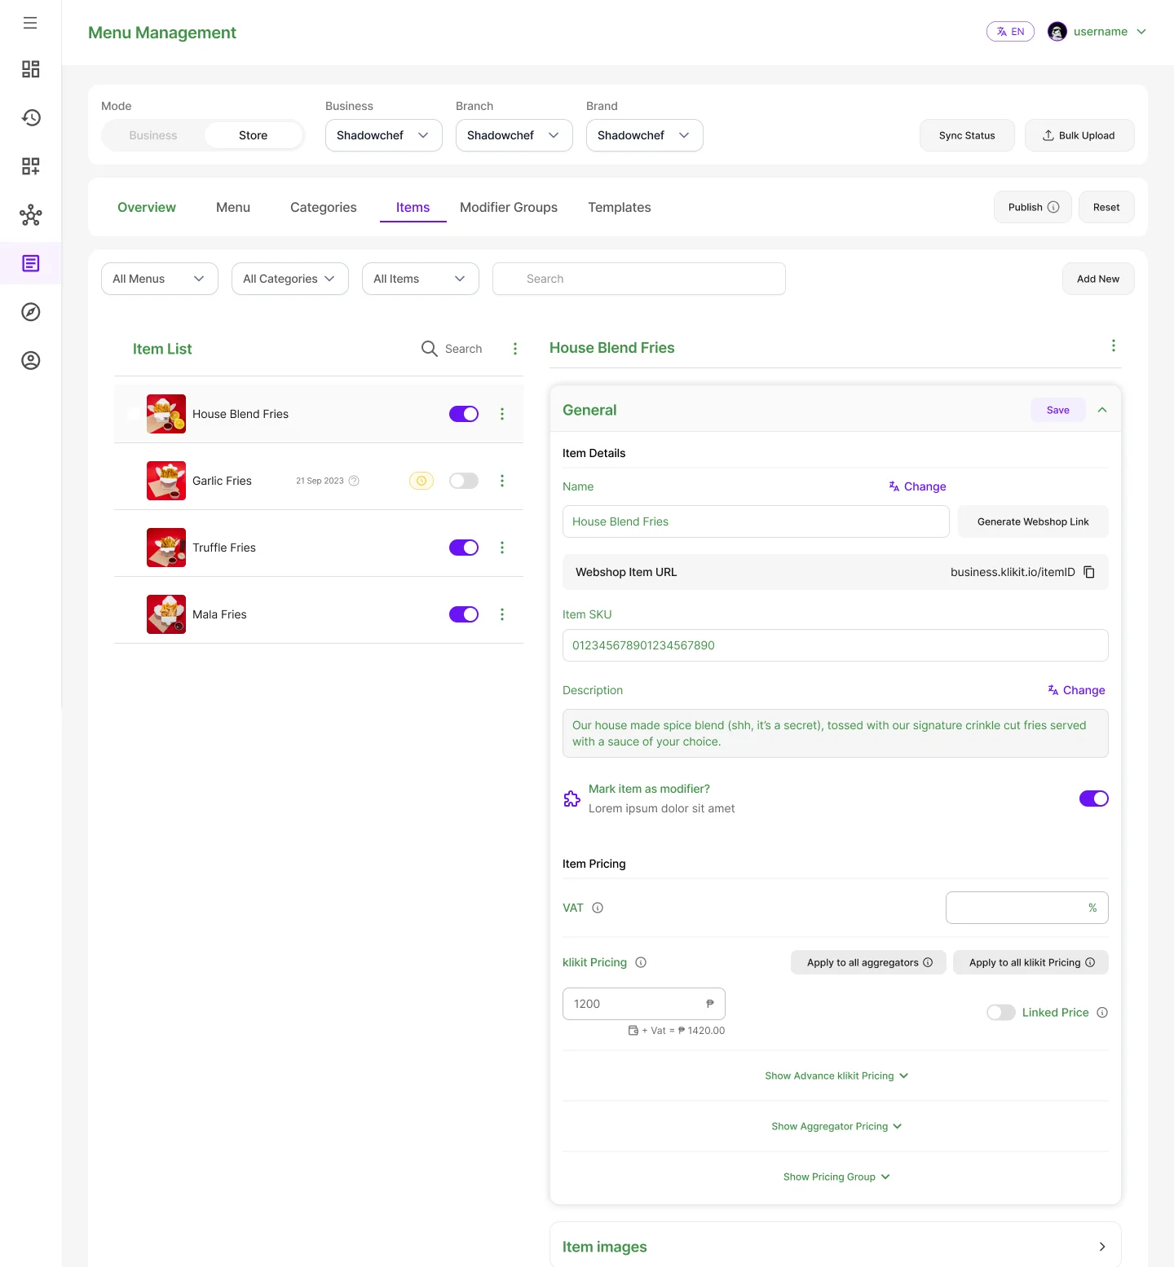
Task: Switch mode to Business
Action: click(153, 135)
